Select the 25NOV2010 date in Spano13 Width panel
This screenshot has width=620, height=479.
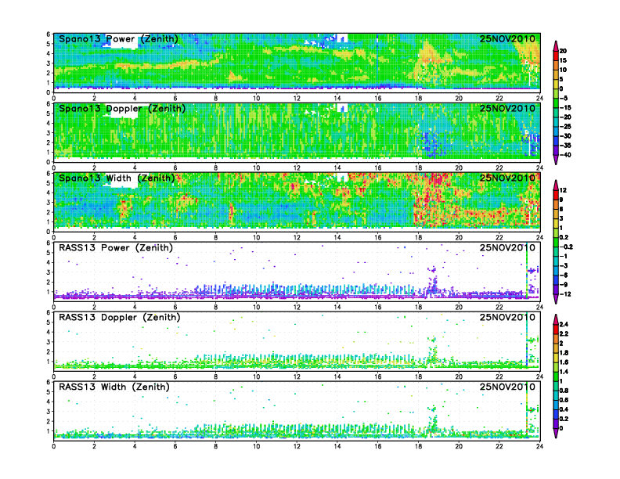(507, 178)
